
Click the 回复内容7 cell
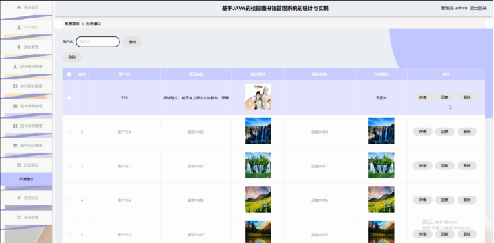[319, 166]
